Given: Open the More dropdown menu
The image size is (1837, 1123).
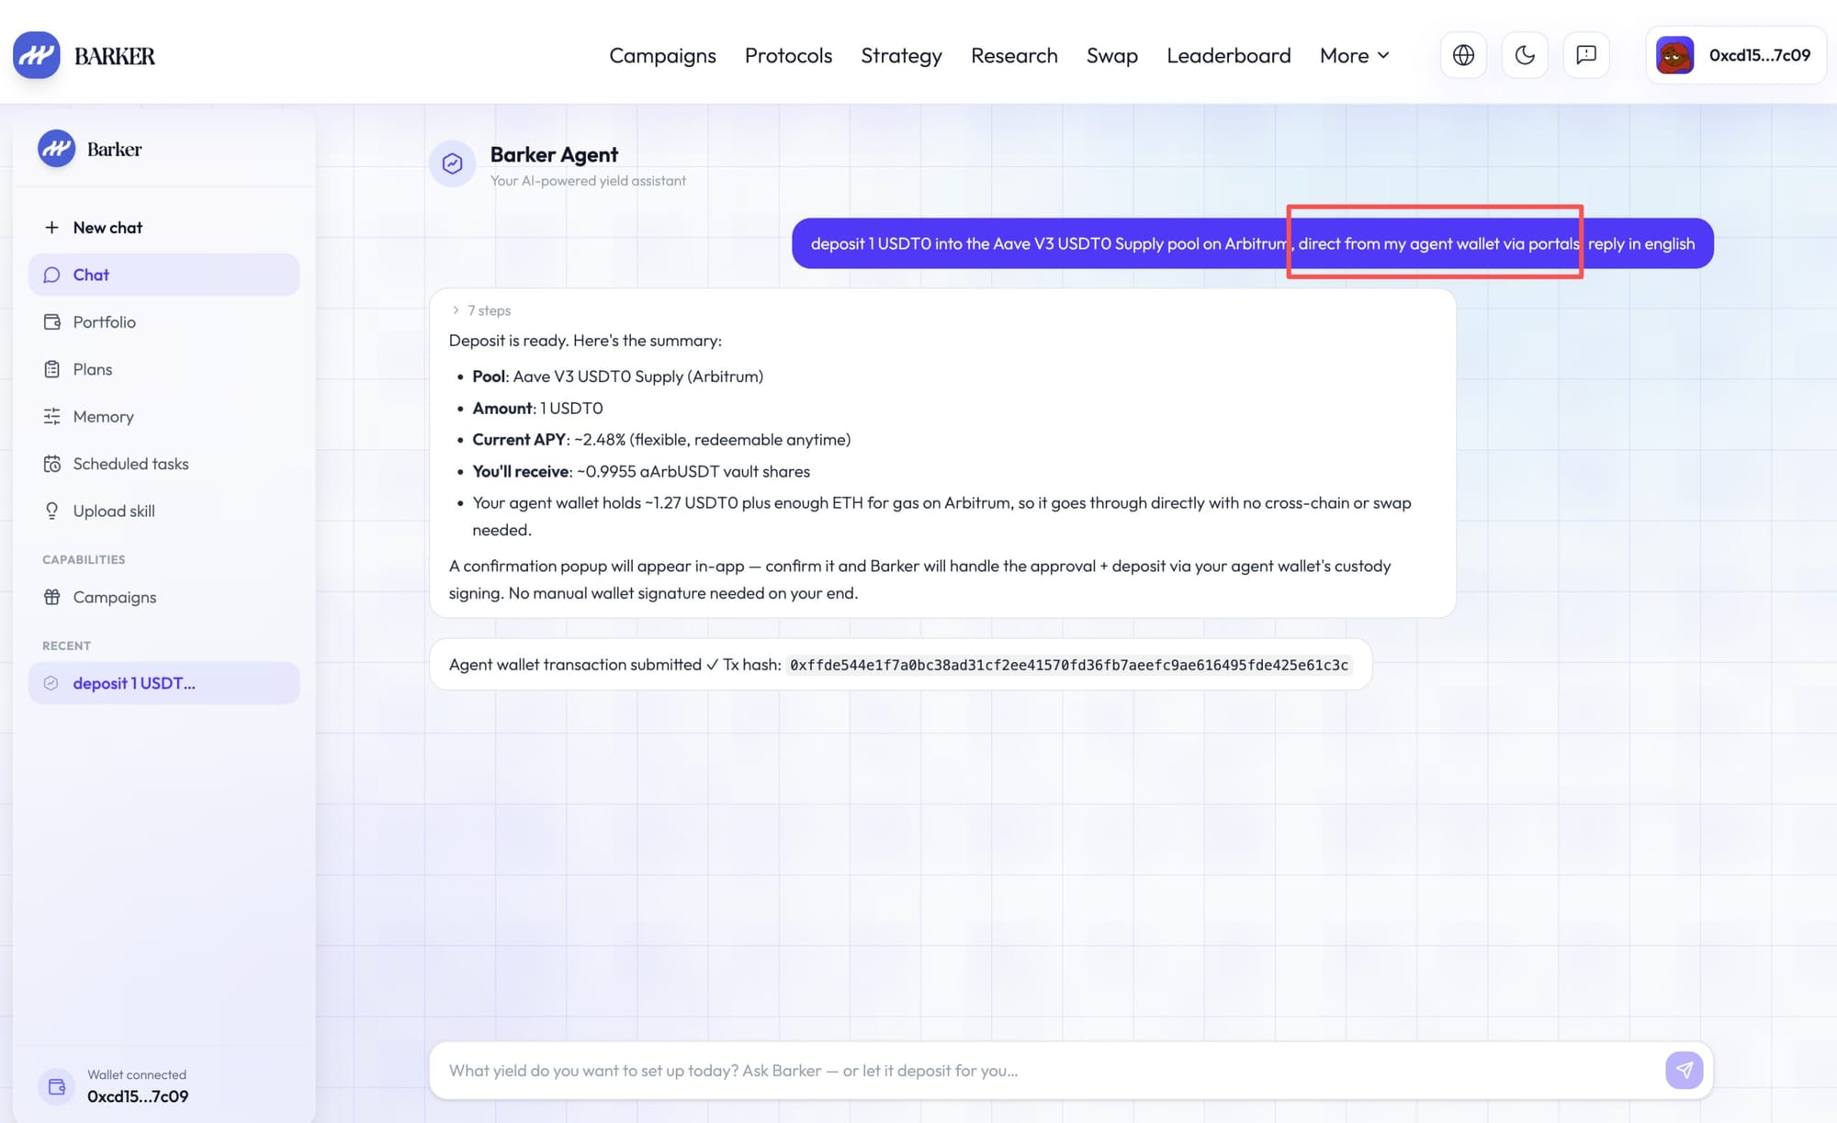Looking at the screenshot, I should click(1355, 55).
